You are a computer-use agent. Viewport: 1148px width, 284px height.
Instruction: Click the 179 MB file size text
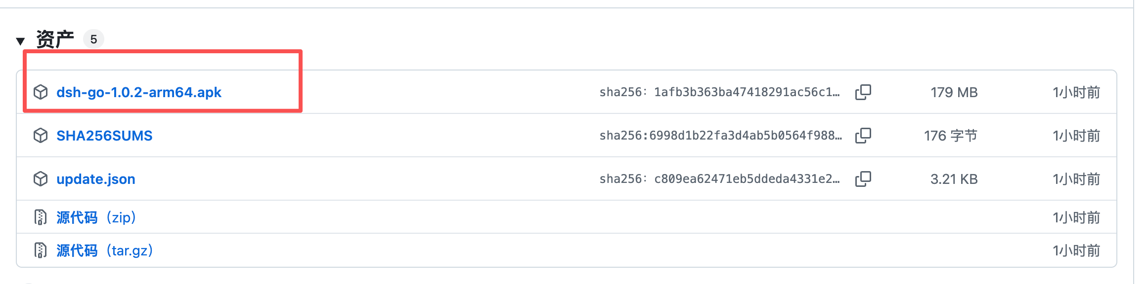point(954,92)
